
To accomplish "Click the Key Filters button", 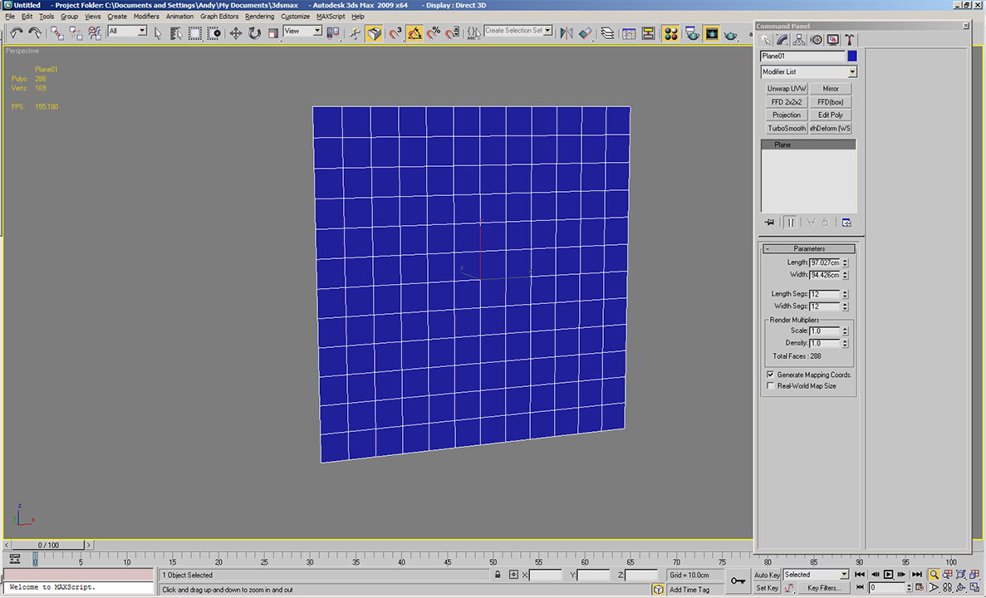I will pos(824,588).
